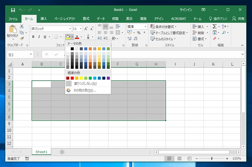Expand the formula bar chevron
This screenshot has height=167, width=252.
pos(242,54)
